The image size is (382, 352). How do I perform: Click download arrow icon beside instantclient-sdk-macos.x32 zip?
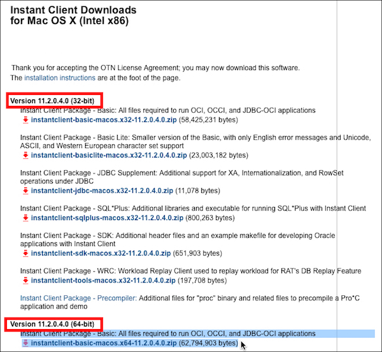click(25, 253)
